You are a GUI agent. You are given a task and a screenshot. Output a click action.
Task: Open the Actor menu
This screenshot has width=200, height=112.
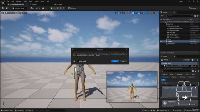tap(42, 1)
